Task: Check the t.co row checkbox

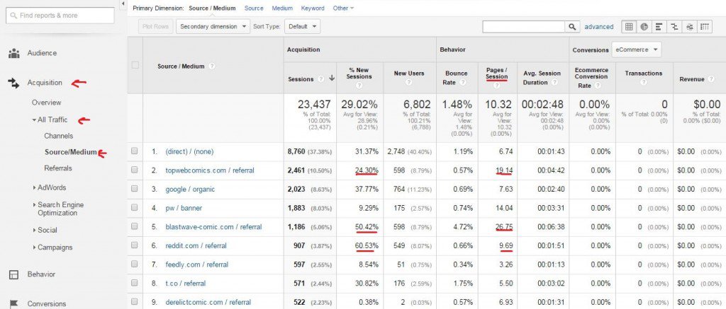Action: click(x=134, y=283)
